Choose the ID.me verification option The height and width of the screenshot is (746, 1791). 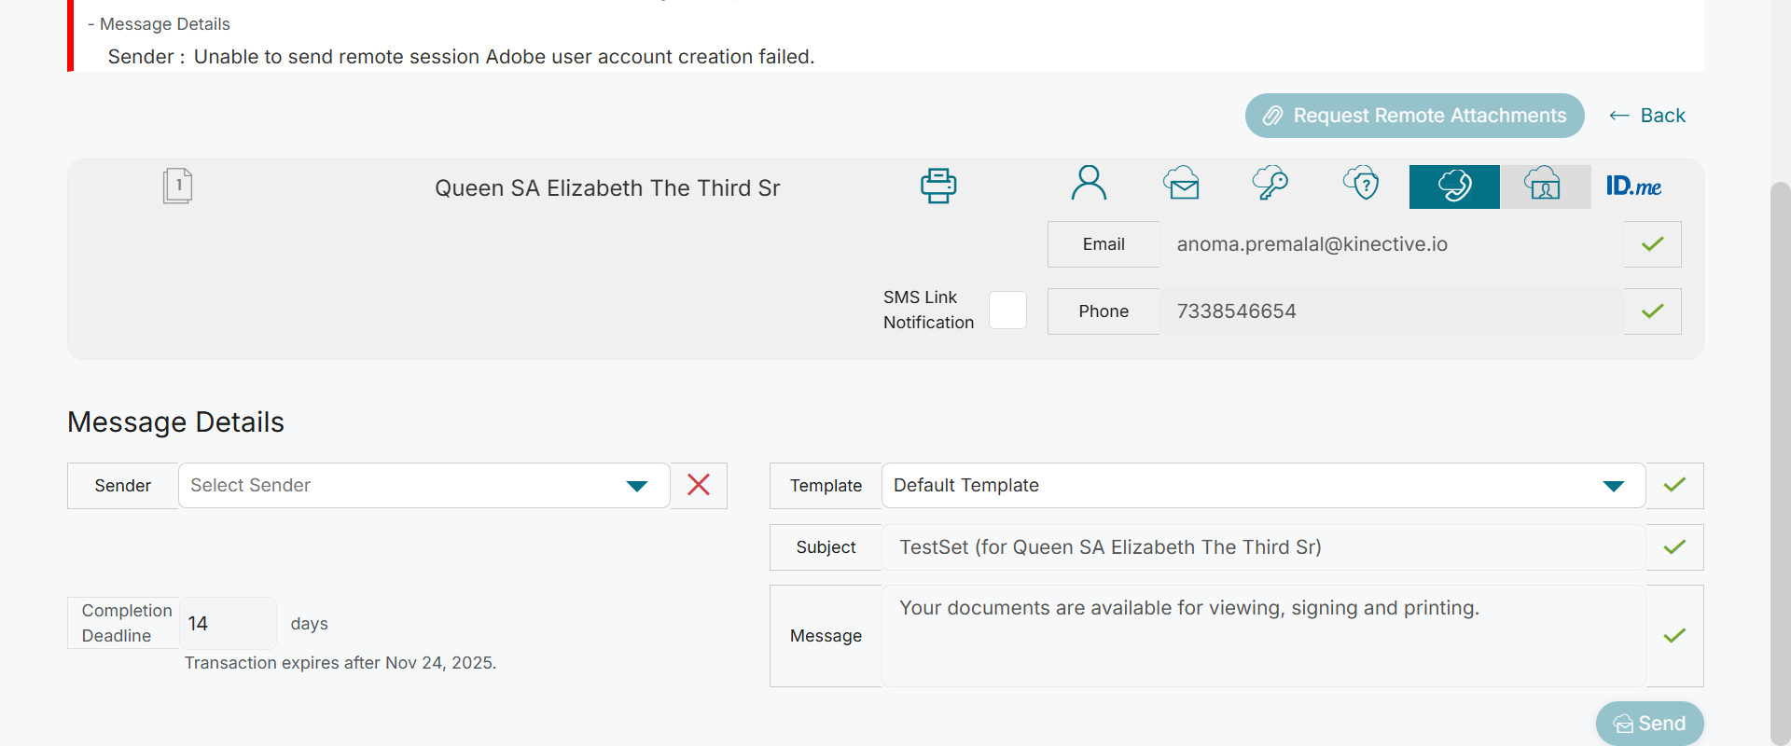pyautogui.click(x=1633, y=186)
